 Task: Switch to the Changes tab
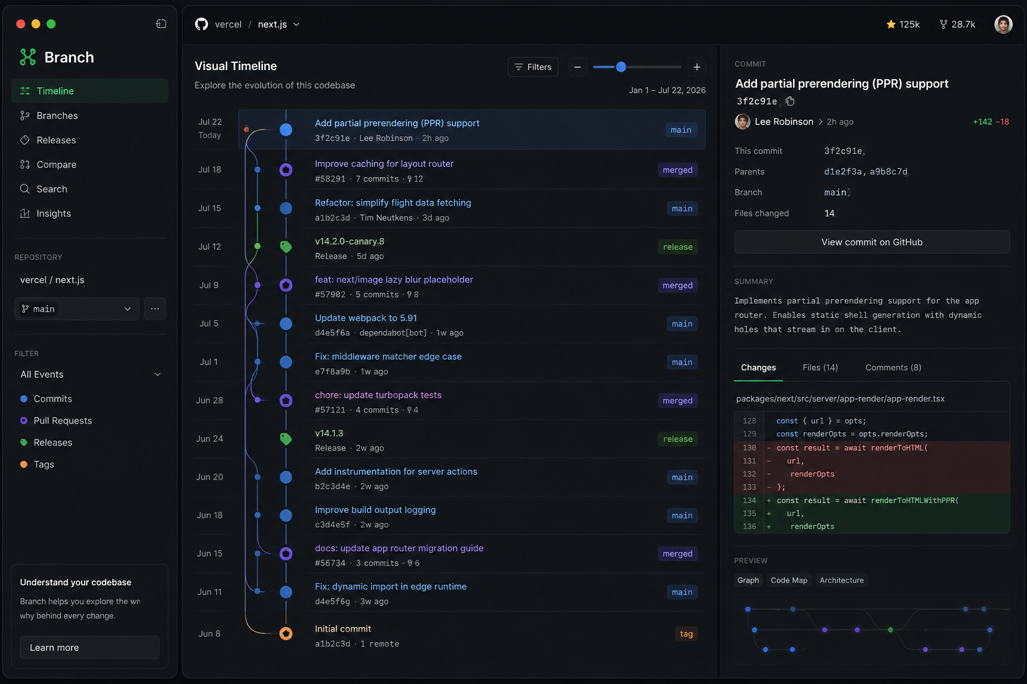click(758, 368)
